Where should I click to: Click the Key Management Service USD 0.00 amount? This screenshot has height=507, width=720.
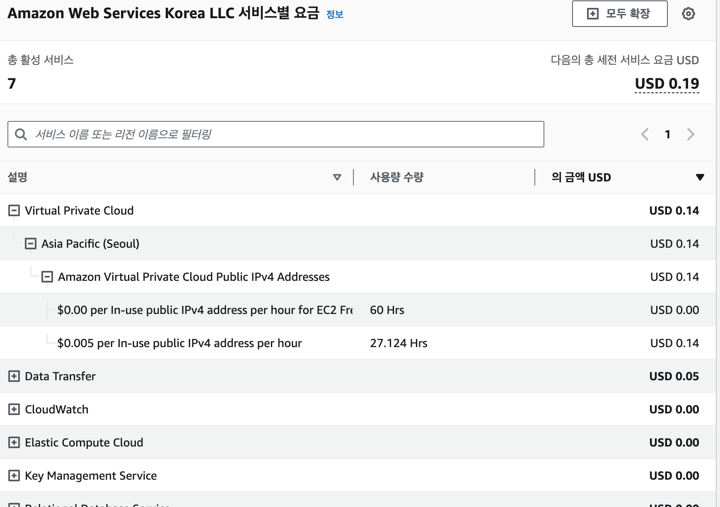tap(674, 476)
